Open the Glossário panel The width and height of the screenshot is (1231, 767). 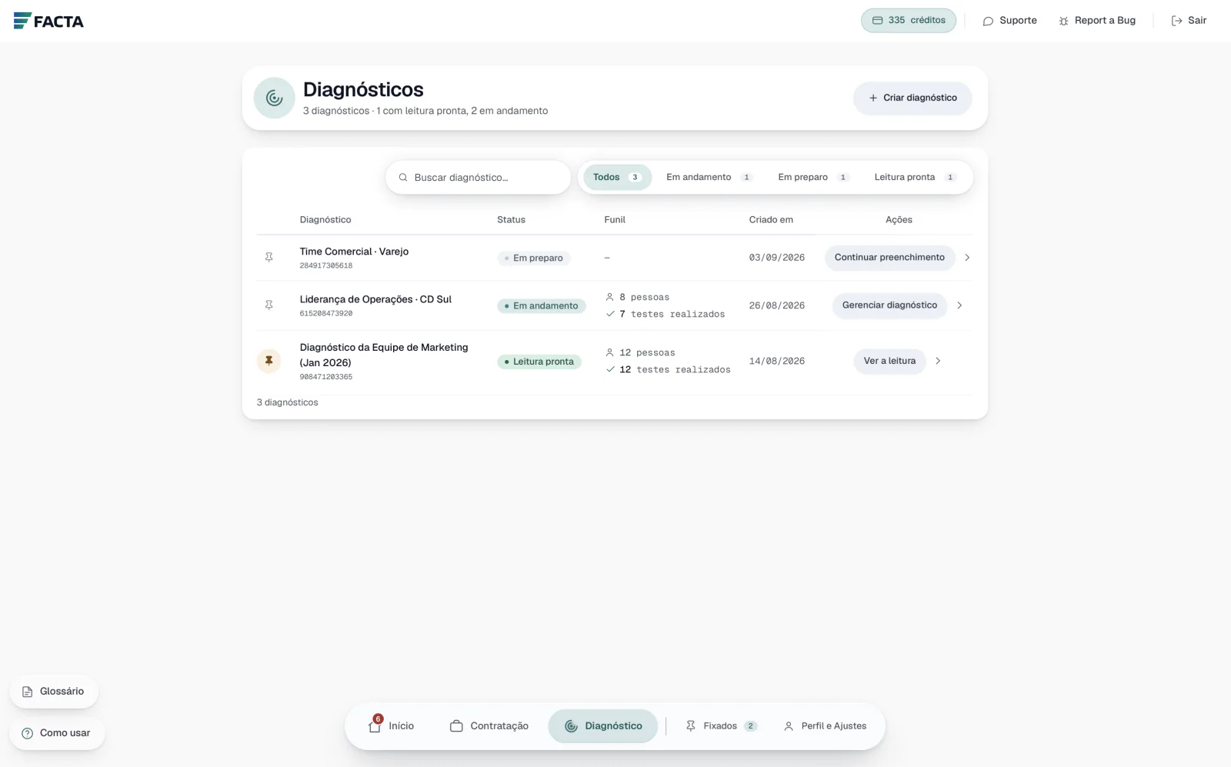(x=54, y=692)
